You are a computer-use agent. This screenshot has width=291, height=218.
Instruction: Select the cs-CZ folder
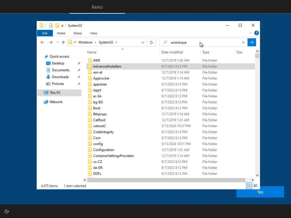coord(98,162)
